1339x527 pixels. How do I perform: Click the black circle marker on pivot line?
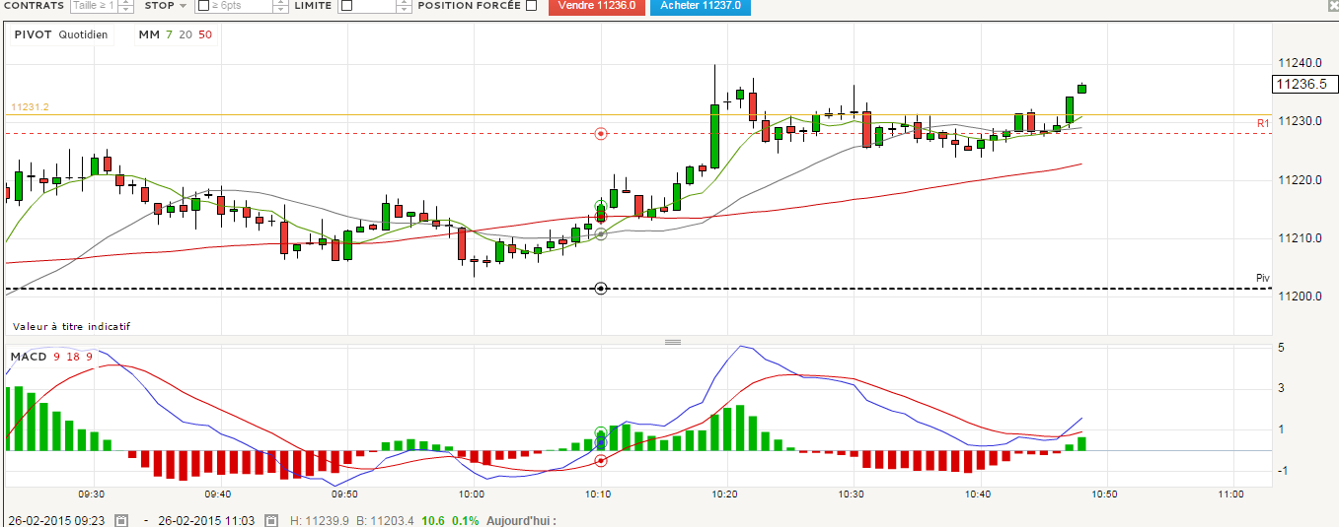pos(601,289)
